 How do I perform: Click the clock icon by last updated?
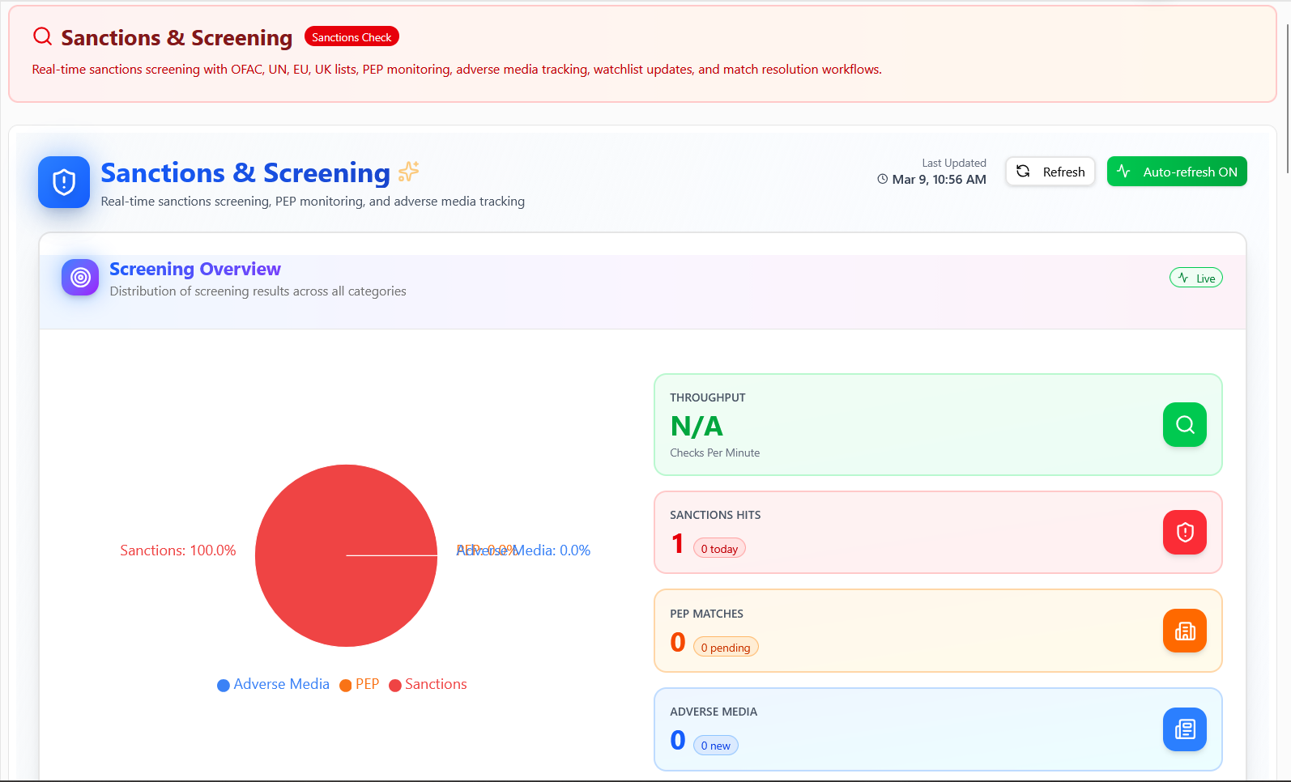click(882, 180)
